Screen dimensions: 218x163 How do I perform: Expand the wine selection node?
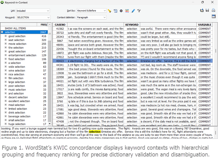[6, 70]
